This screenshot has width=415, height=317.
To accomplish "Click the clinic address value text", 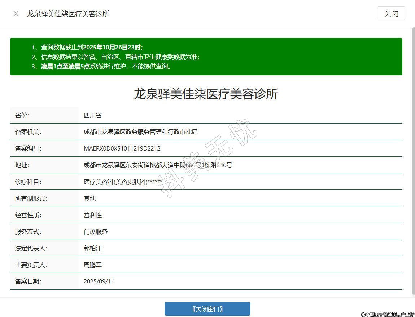I will [158, 165].
